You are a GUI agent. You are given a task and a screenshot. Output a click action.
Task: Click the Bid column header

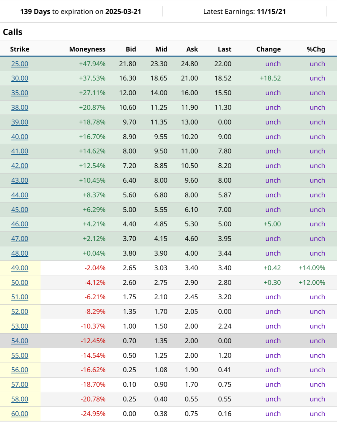pos(131,49)
